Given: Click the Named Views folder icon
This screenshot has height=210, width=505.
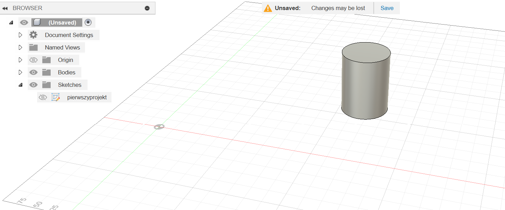Looking at the screenshot, I should [33, 47].
